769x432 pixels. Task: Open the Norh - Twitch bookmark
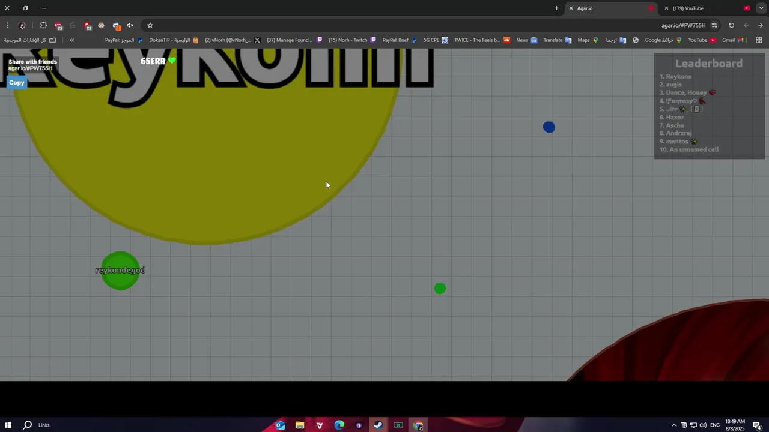pyautogui.click(x=352, y=40)
